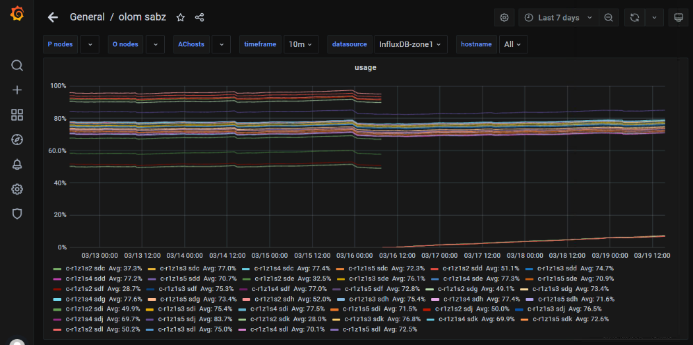Expand the timeframe 10m dropdown
Image resolution: width=693 pixels, height=345 pixels.
(301, 44)
